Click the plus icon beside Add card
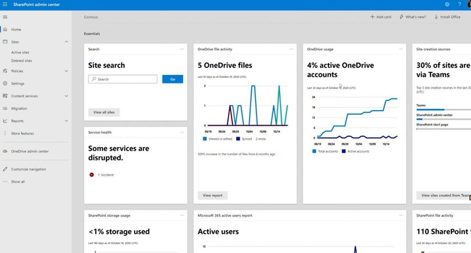This screenshot has width=471, height=253. point(372,17)
